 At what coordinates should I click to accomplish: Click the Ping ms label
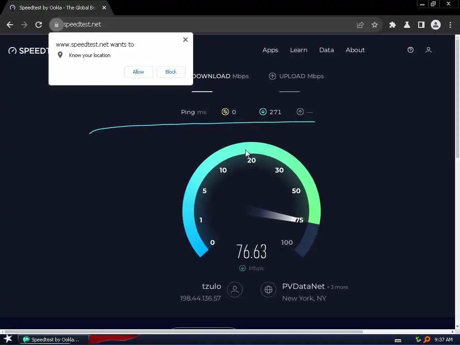coord(194,112)
